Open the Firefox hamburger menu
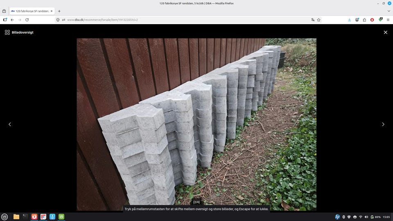 (x=388, y=20)
